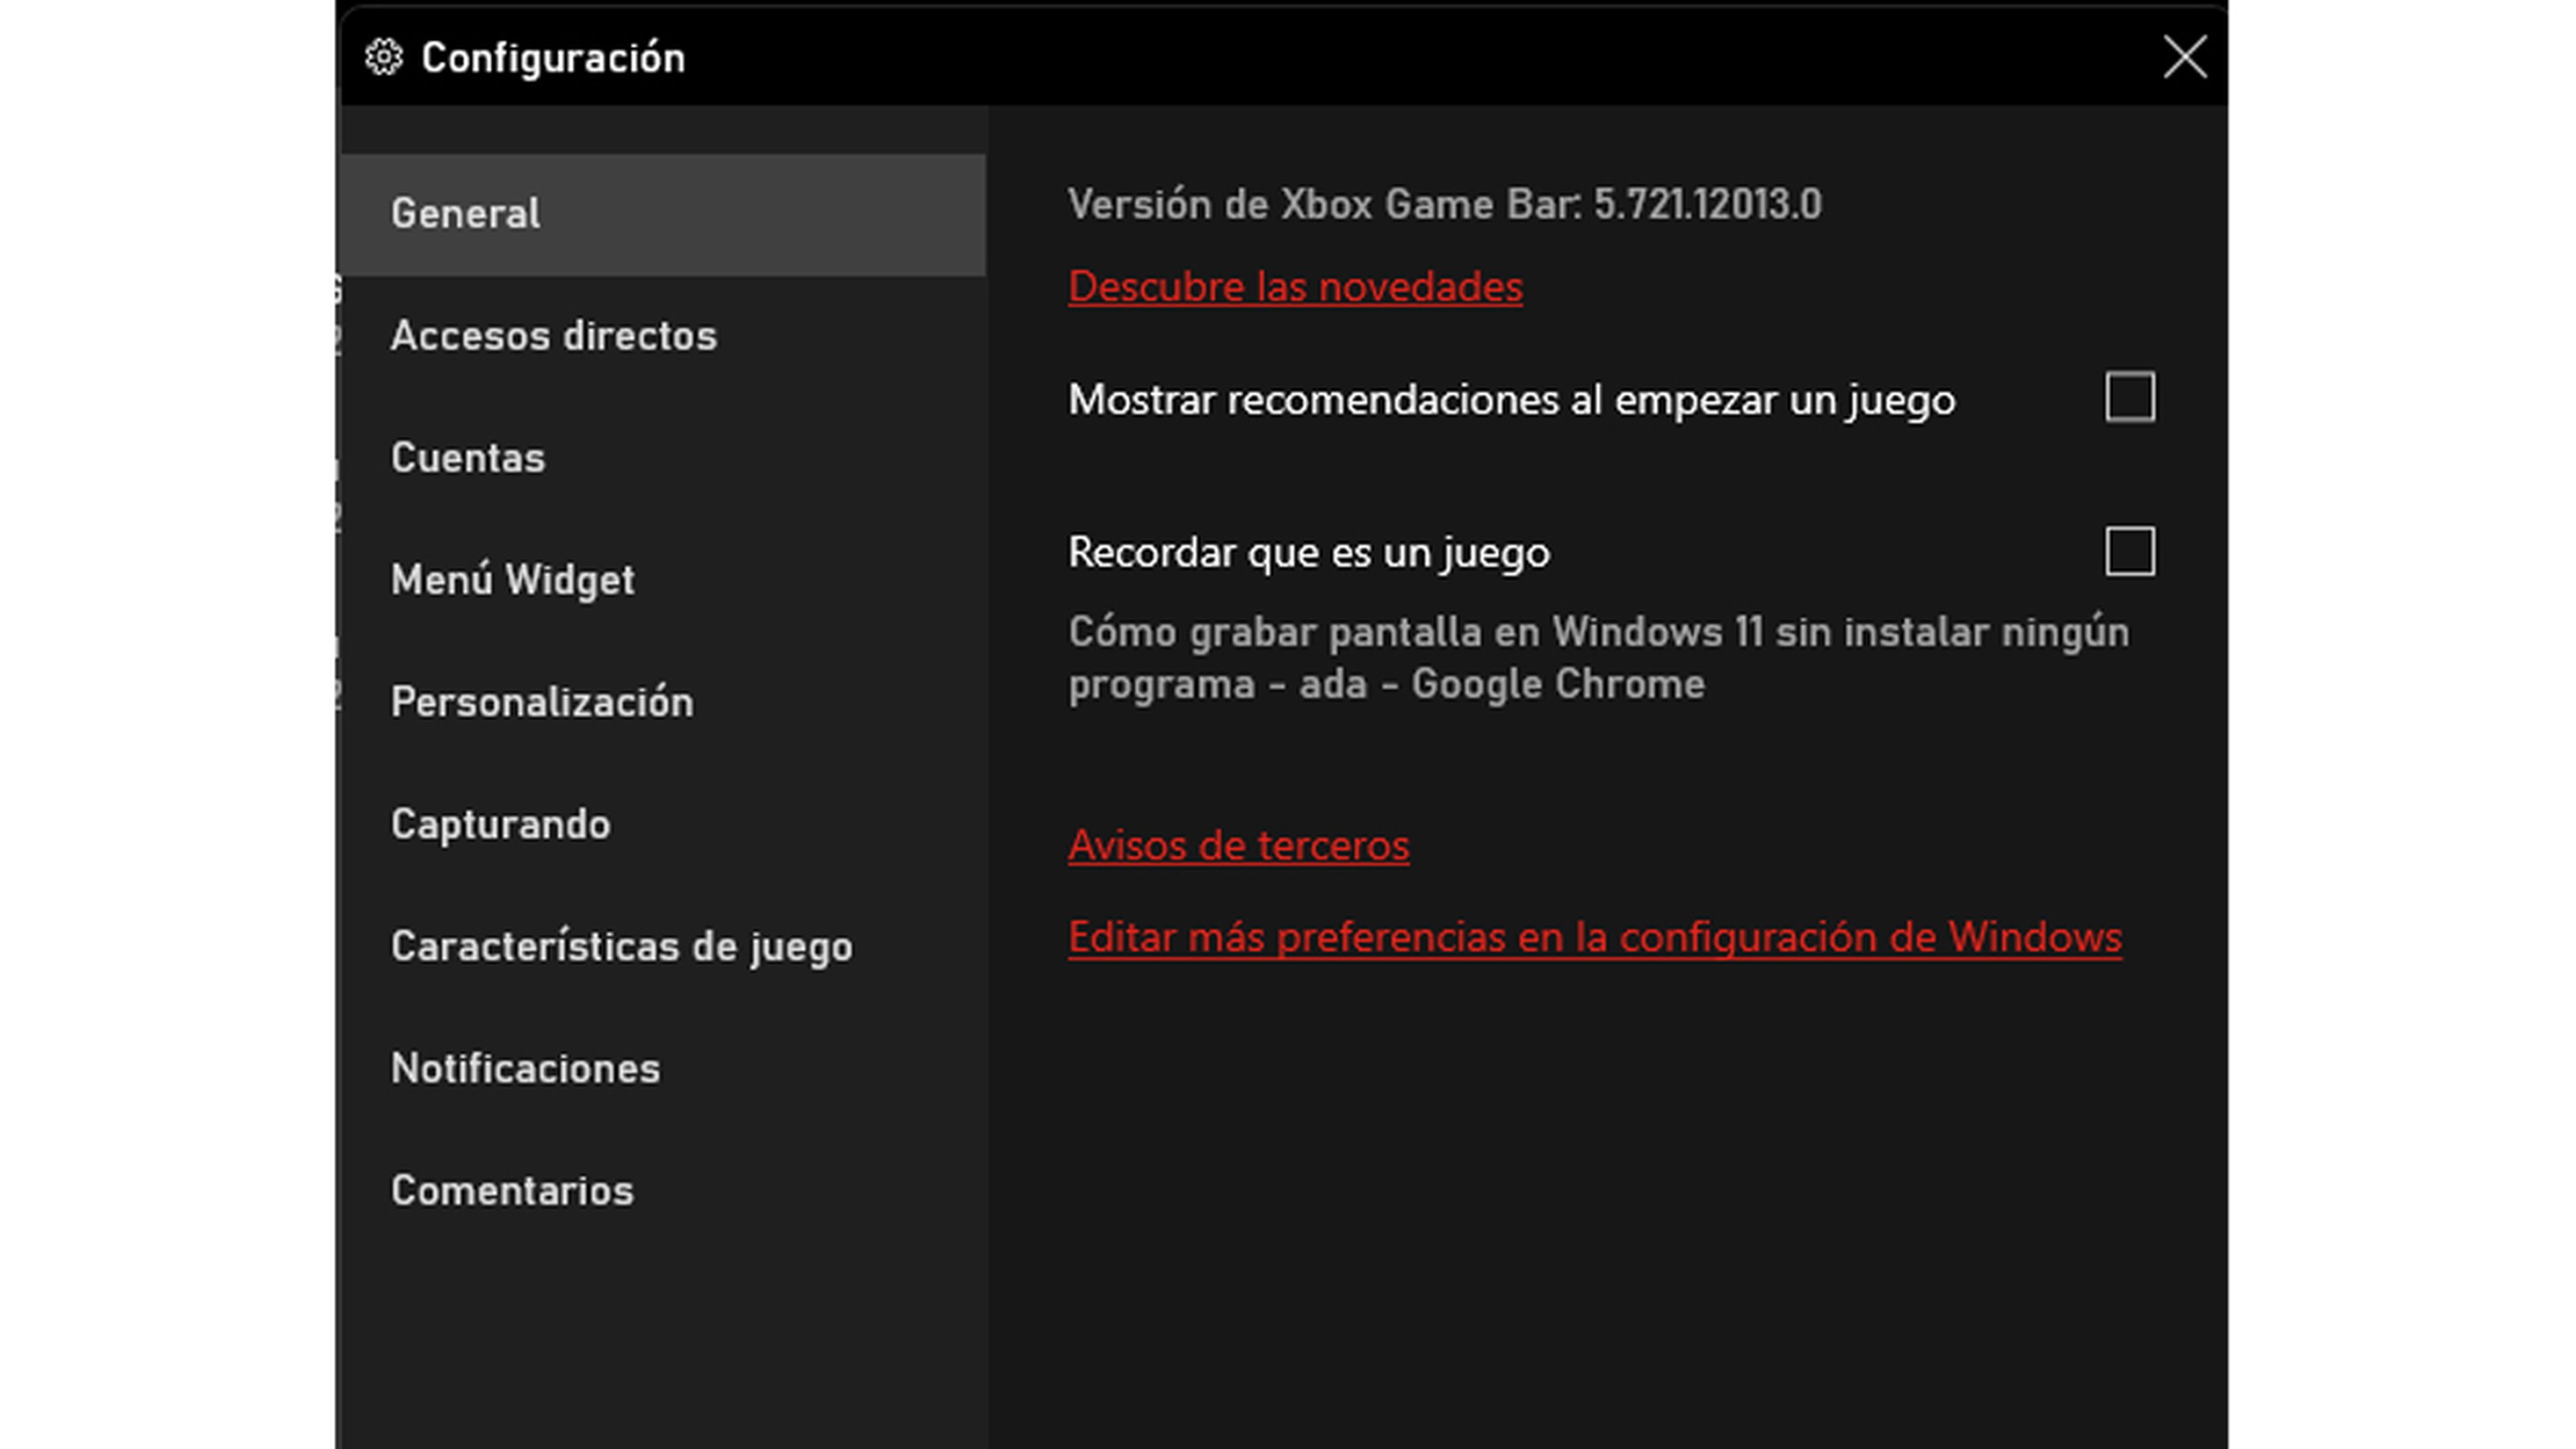Go to Comentarios section

[x=662, y=1190]
